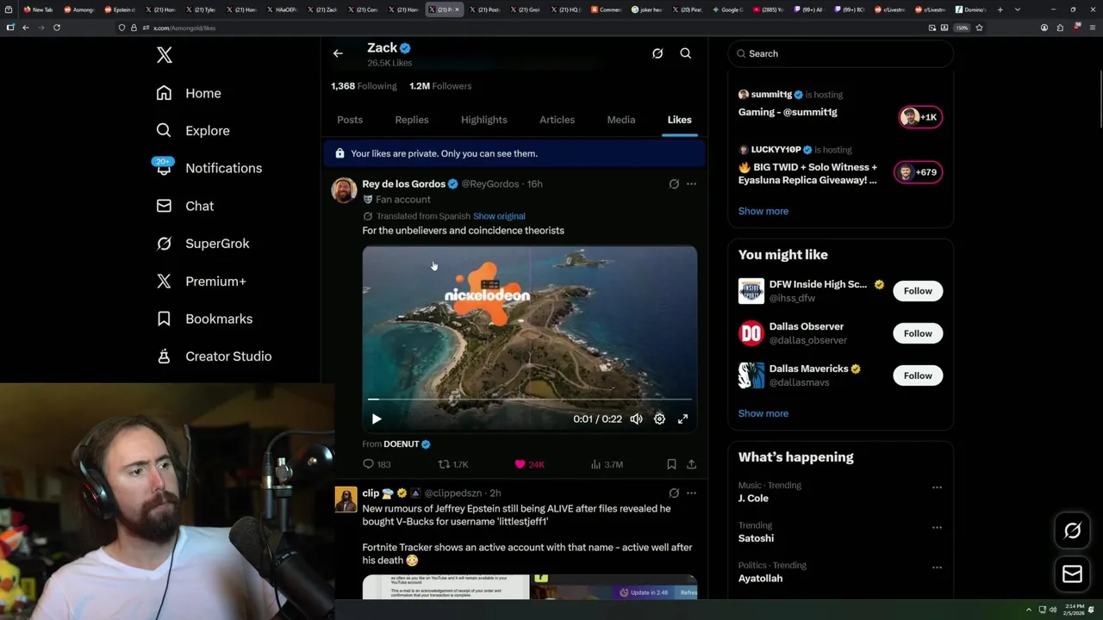Select the Likes tab

click(680, 120)
